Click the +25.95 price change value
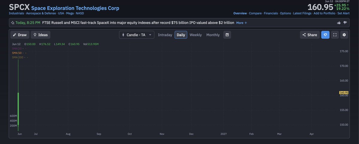 (x=341, y=5)
